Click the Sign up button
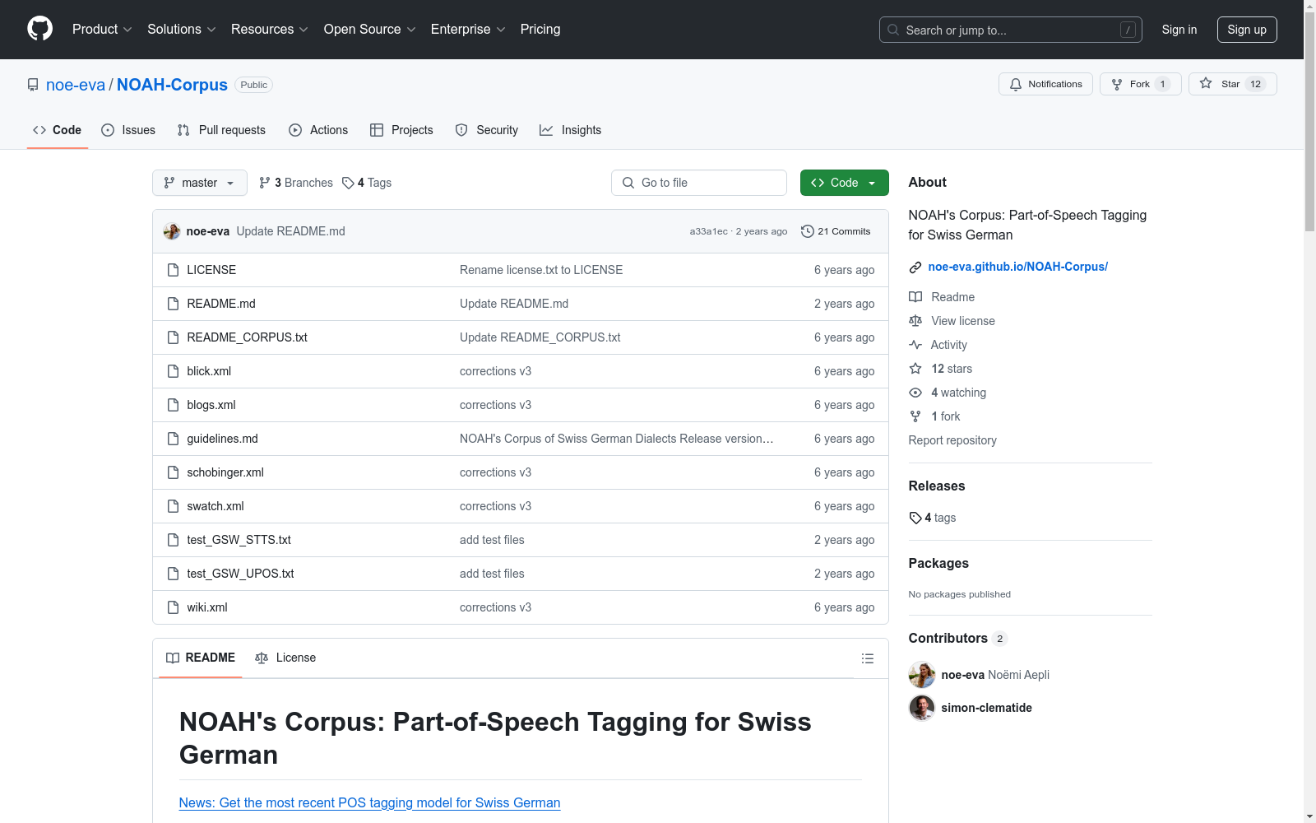The image size is (1316, 823). [1247, 30]
